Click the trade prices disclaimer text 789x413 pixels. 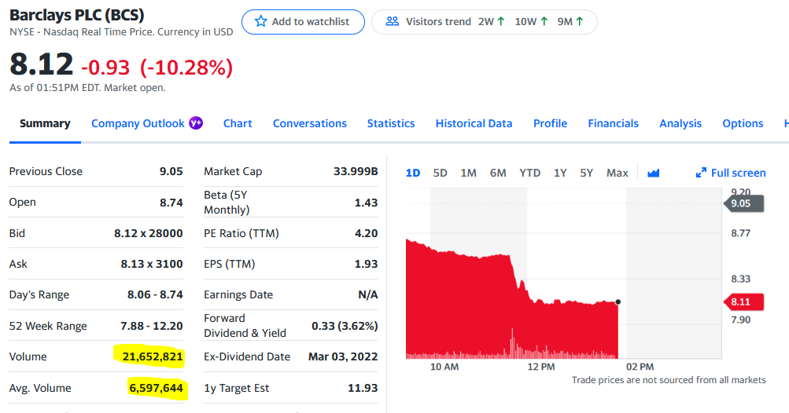pos(669,380)
